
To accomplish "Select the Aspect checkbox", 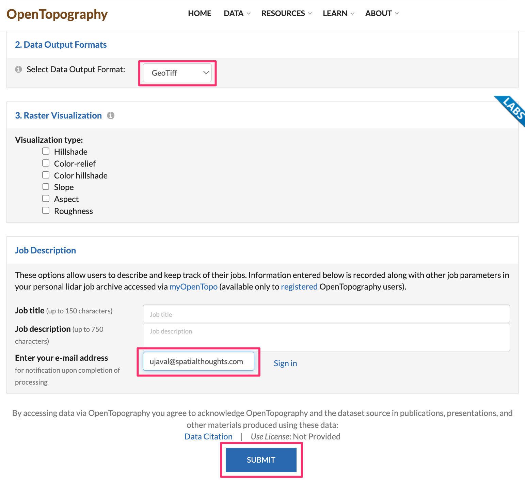I will pos(46,199).
